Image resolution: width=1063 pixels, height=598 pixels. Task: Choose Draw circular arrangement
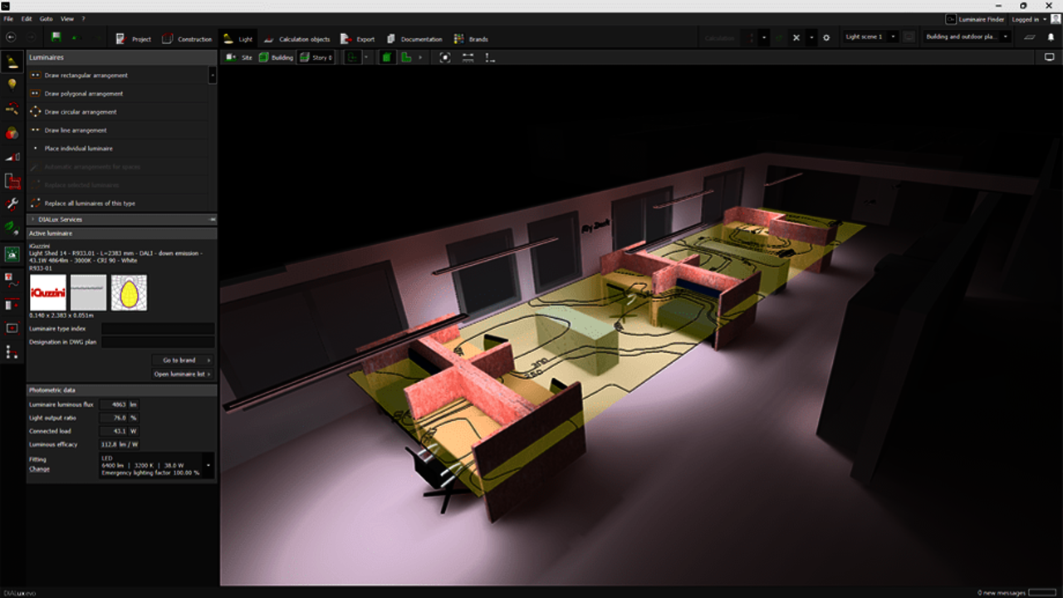80,112
